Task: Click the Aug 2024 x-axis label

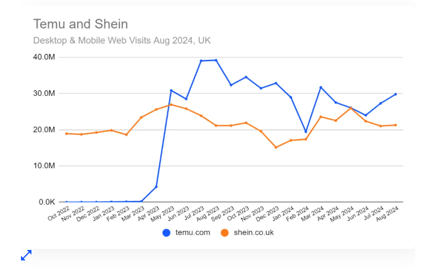Action: [387, 213]
